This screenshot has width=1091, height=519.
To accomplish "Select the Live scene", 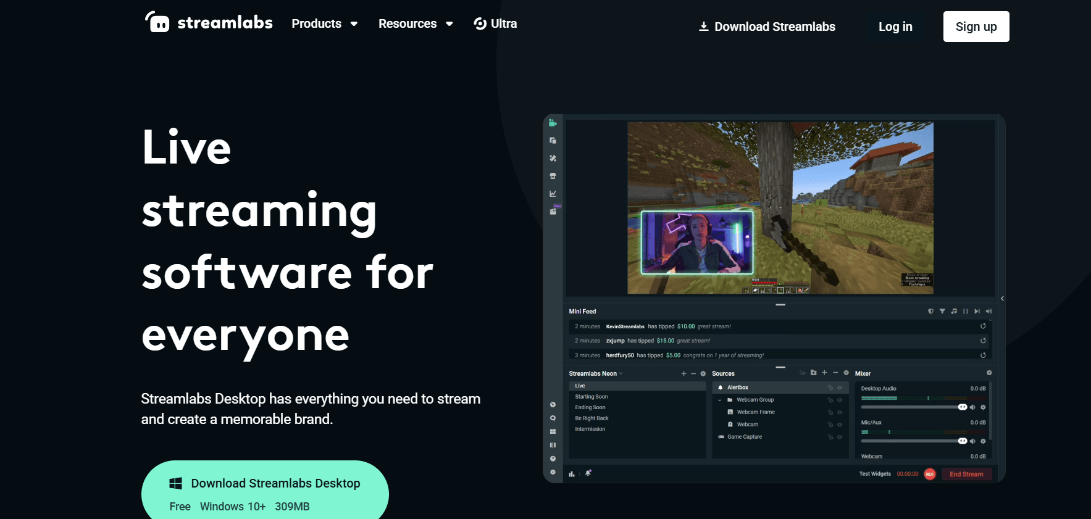I will [637, 386].
